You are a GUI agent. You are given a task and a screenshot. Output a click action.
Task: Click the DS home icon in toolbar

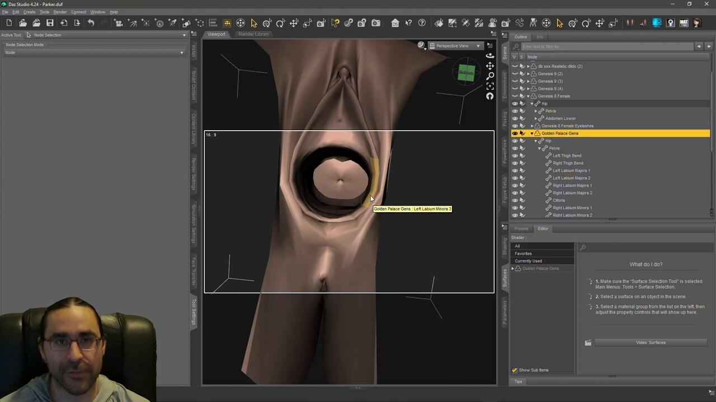[395, 23]
